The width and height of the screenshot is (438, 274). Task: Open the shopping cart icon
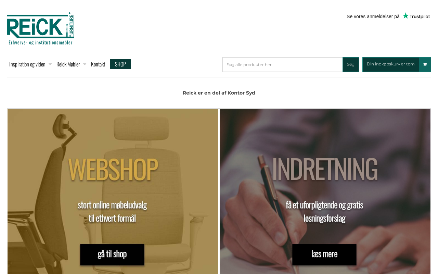click(x=425, y=64)
